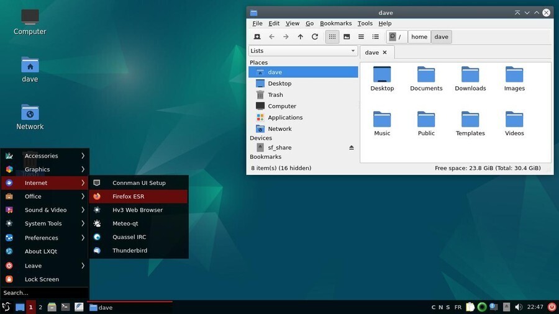Select the Music folder icon
The width and height of the screenshot is (559, 314).
(x=382, y=123)
